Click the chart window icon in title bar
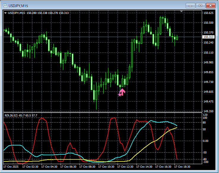The image size is (219, 173). pos(5,5)
